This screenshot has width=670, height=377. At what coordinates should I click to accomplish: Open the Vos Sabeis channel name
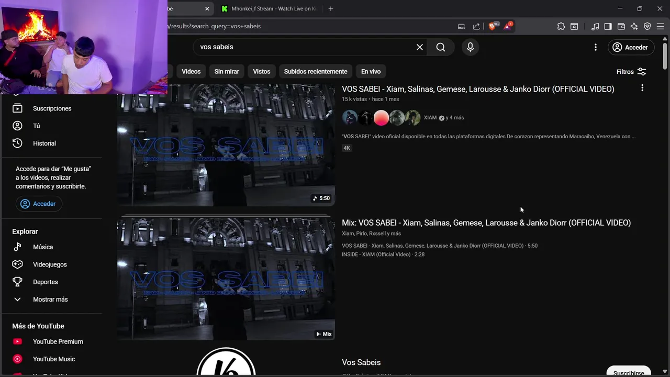pyautogui.click(x=361, y=362)
